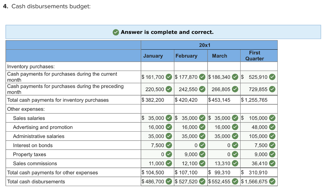Click January other expenses total $104,500
The image size is (325, 194).
[153, 172]
